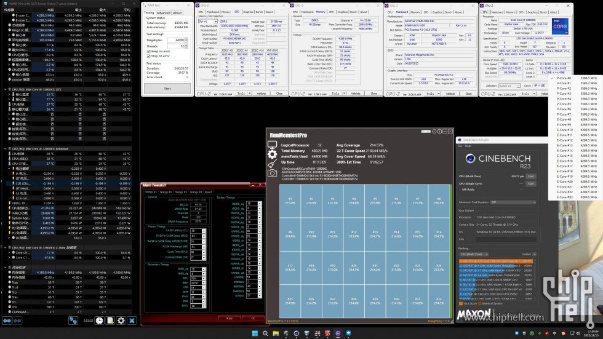
Task: Click the volume icon in system tray
Action: 578,333
